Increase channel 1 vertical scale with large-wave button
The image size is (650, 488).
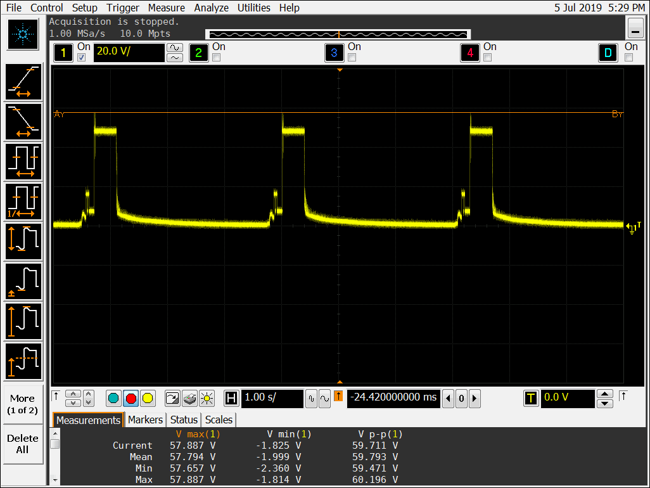click(x=175, y=48)
